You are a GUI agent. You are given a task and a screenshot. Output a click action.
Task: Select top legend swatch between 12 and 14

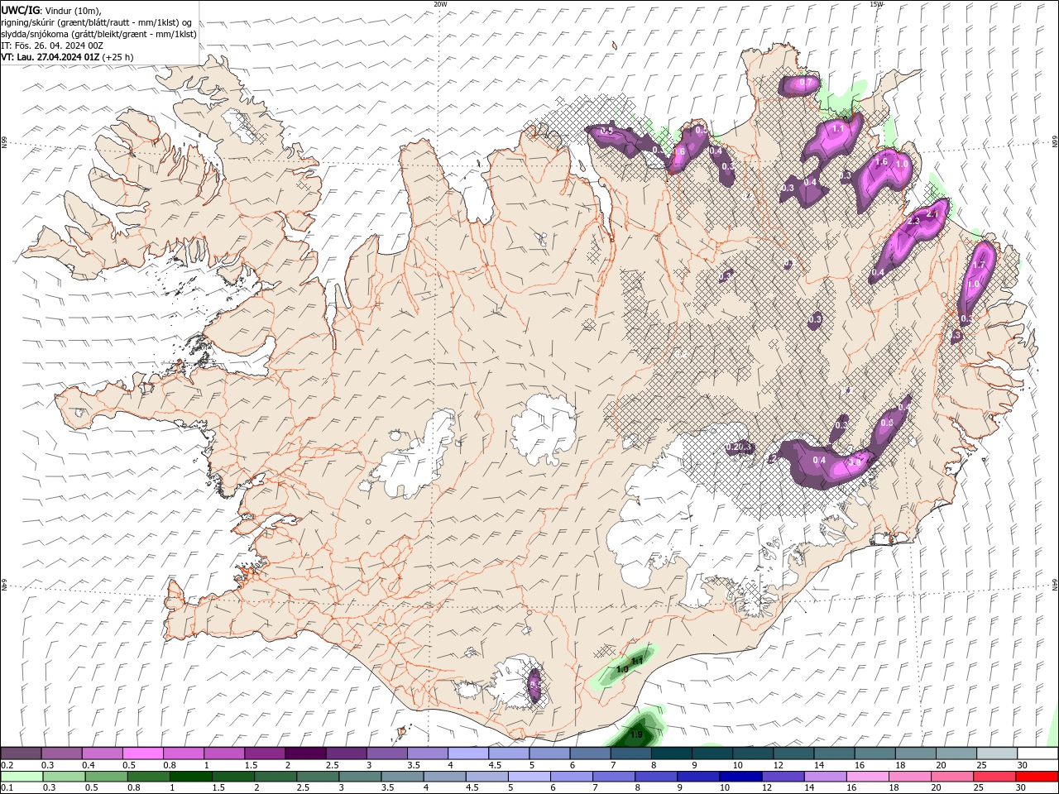pos(793,753)
